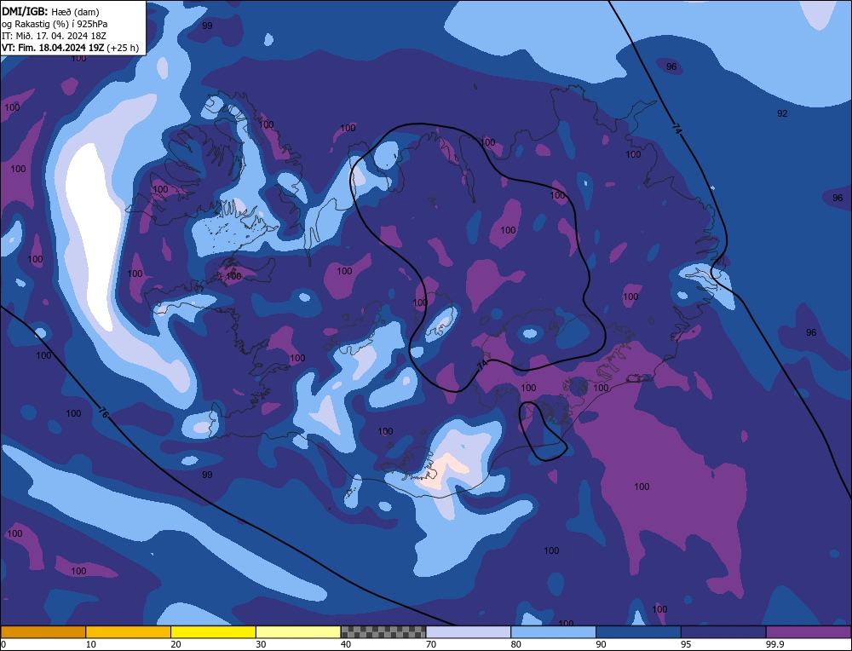Click the '80' legend scale label
This screenshot has height=651, width=852.
click(516, 644)
